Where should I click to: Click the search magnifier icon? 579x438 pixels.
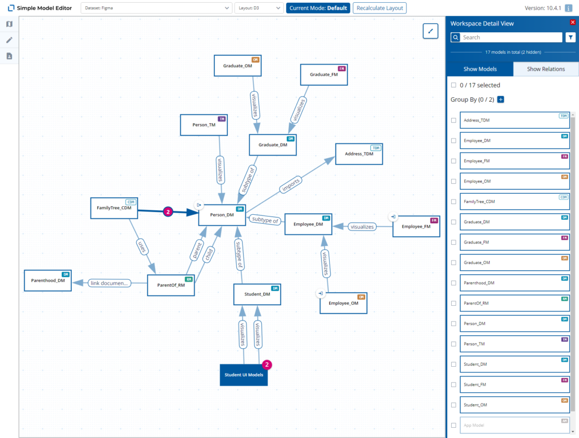pos(455,37)
